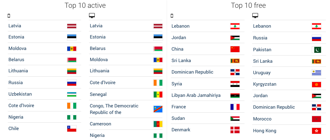Click the Top 10 free heading
The height and width of the screenshot is (140, 330).
248,5
